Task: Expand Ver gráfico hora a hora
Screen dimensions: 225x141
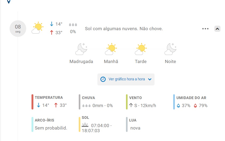Action: coord(126,79)
